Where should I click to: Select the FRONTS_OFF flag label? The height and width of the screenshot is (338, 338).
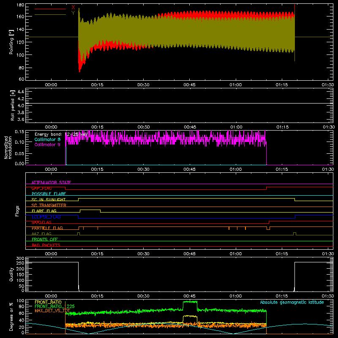(x=45, y=240)
